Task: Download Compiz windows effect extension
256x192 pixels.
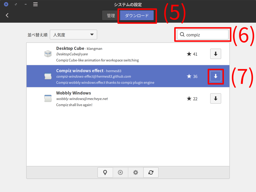Action: point(215,76)
